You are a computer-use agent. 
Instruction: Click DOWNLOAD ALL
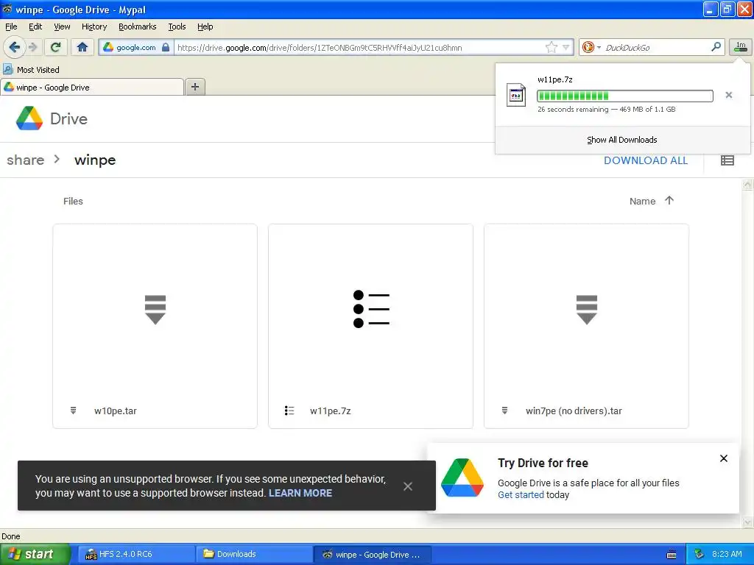645,160
